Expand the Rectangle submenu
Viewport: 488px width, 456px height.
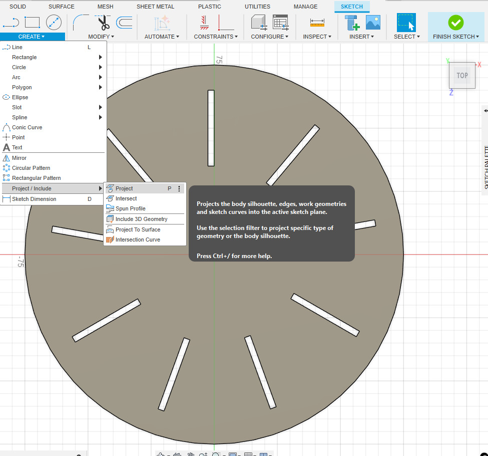pyautogui.click(x=53, y=57)
